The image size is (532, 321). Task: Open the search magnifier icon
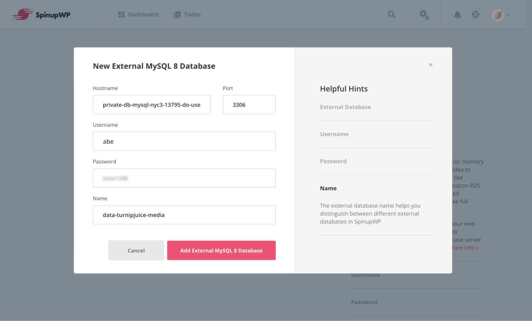pyautogui.click(x=391, y=15)
